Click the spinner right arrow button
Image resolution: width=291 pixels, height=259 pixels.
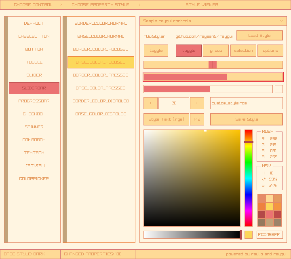pyautogui.click(x=197, y=103)
